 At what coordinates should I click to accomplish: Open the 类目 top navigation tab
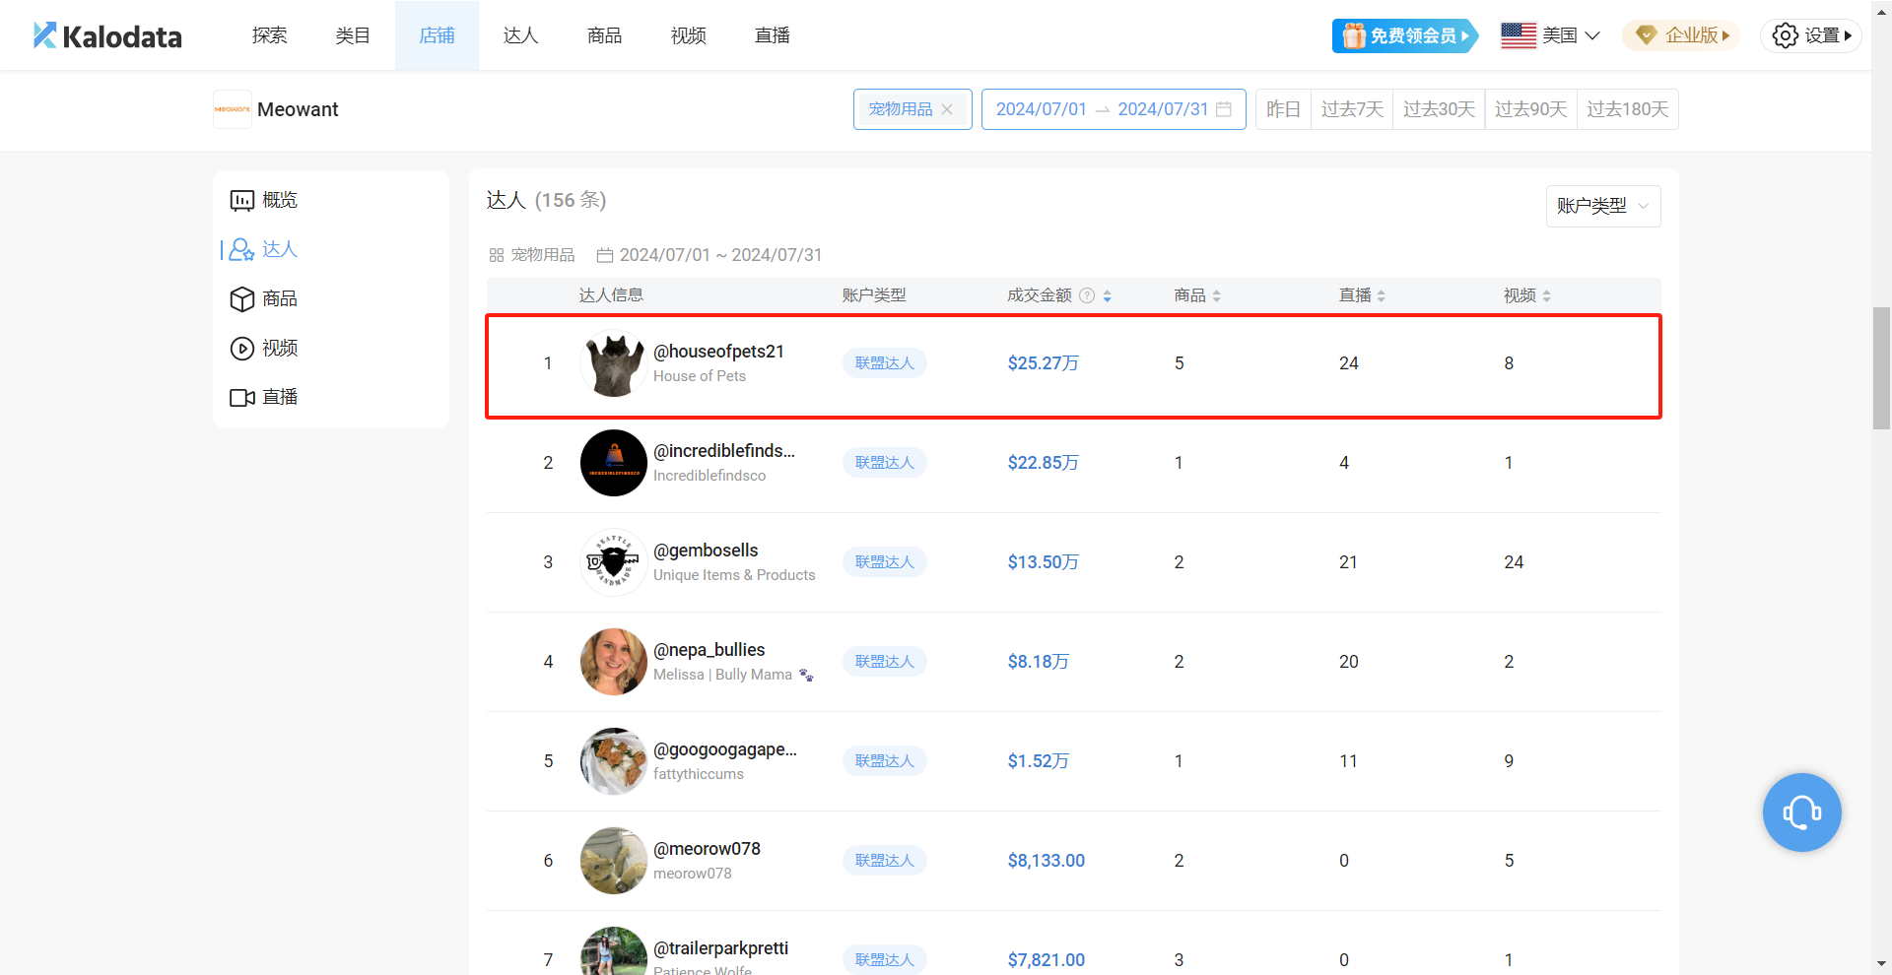(353, 35)
